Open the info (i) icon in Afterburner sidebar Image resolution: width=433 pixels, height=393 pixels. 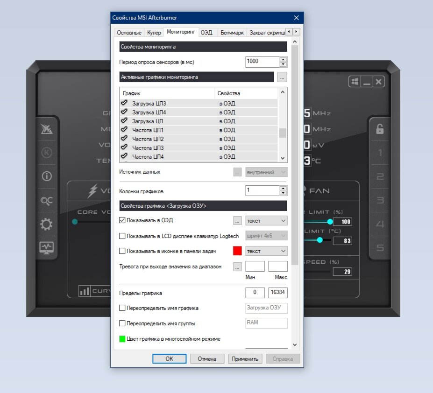(x=46, y=176)
